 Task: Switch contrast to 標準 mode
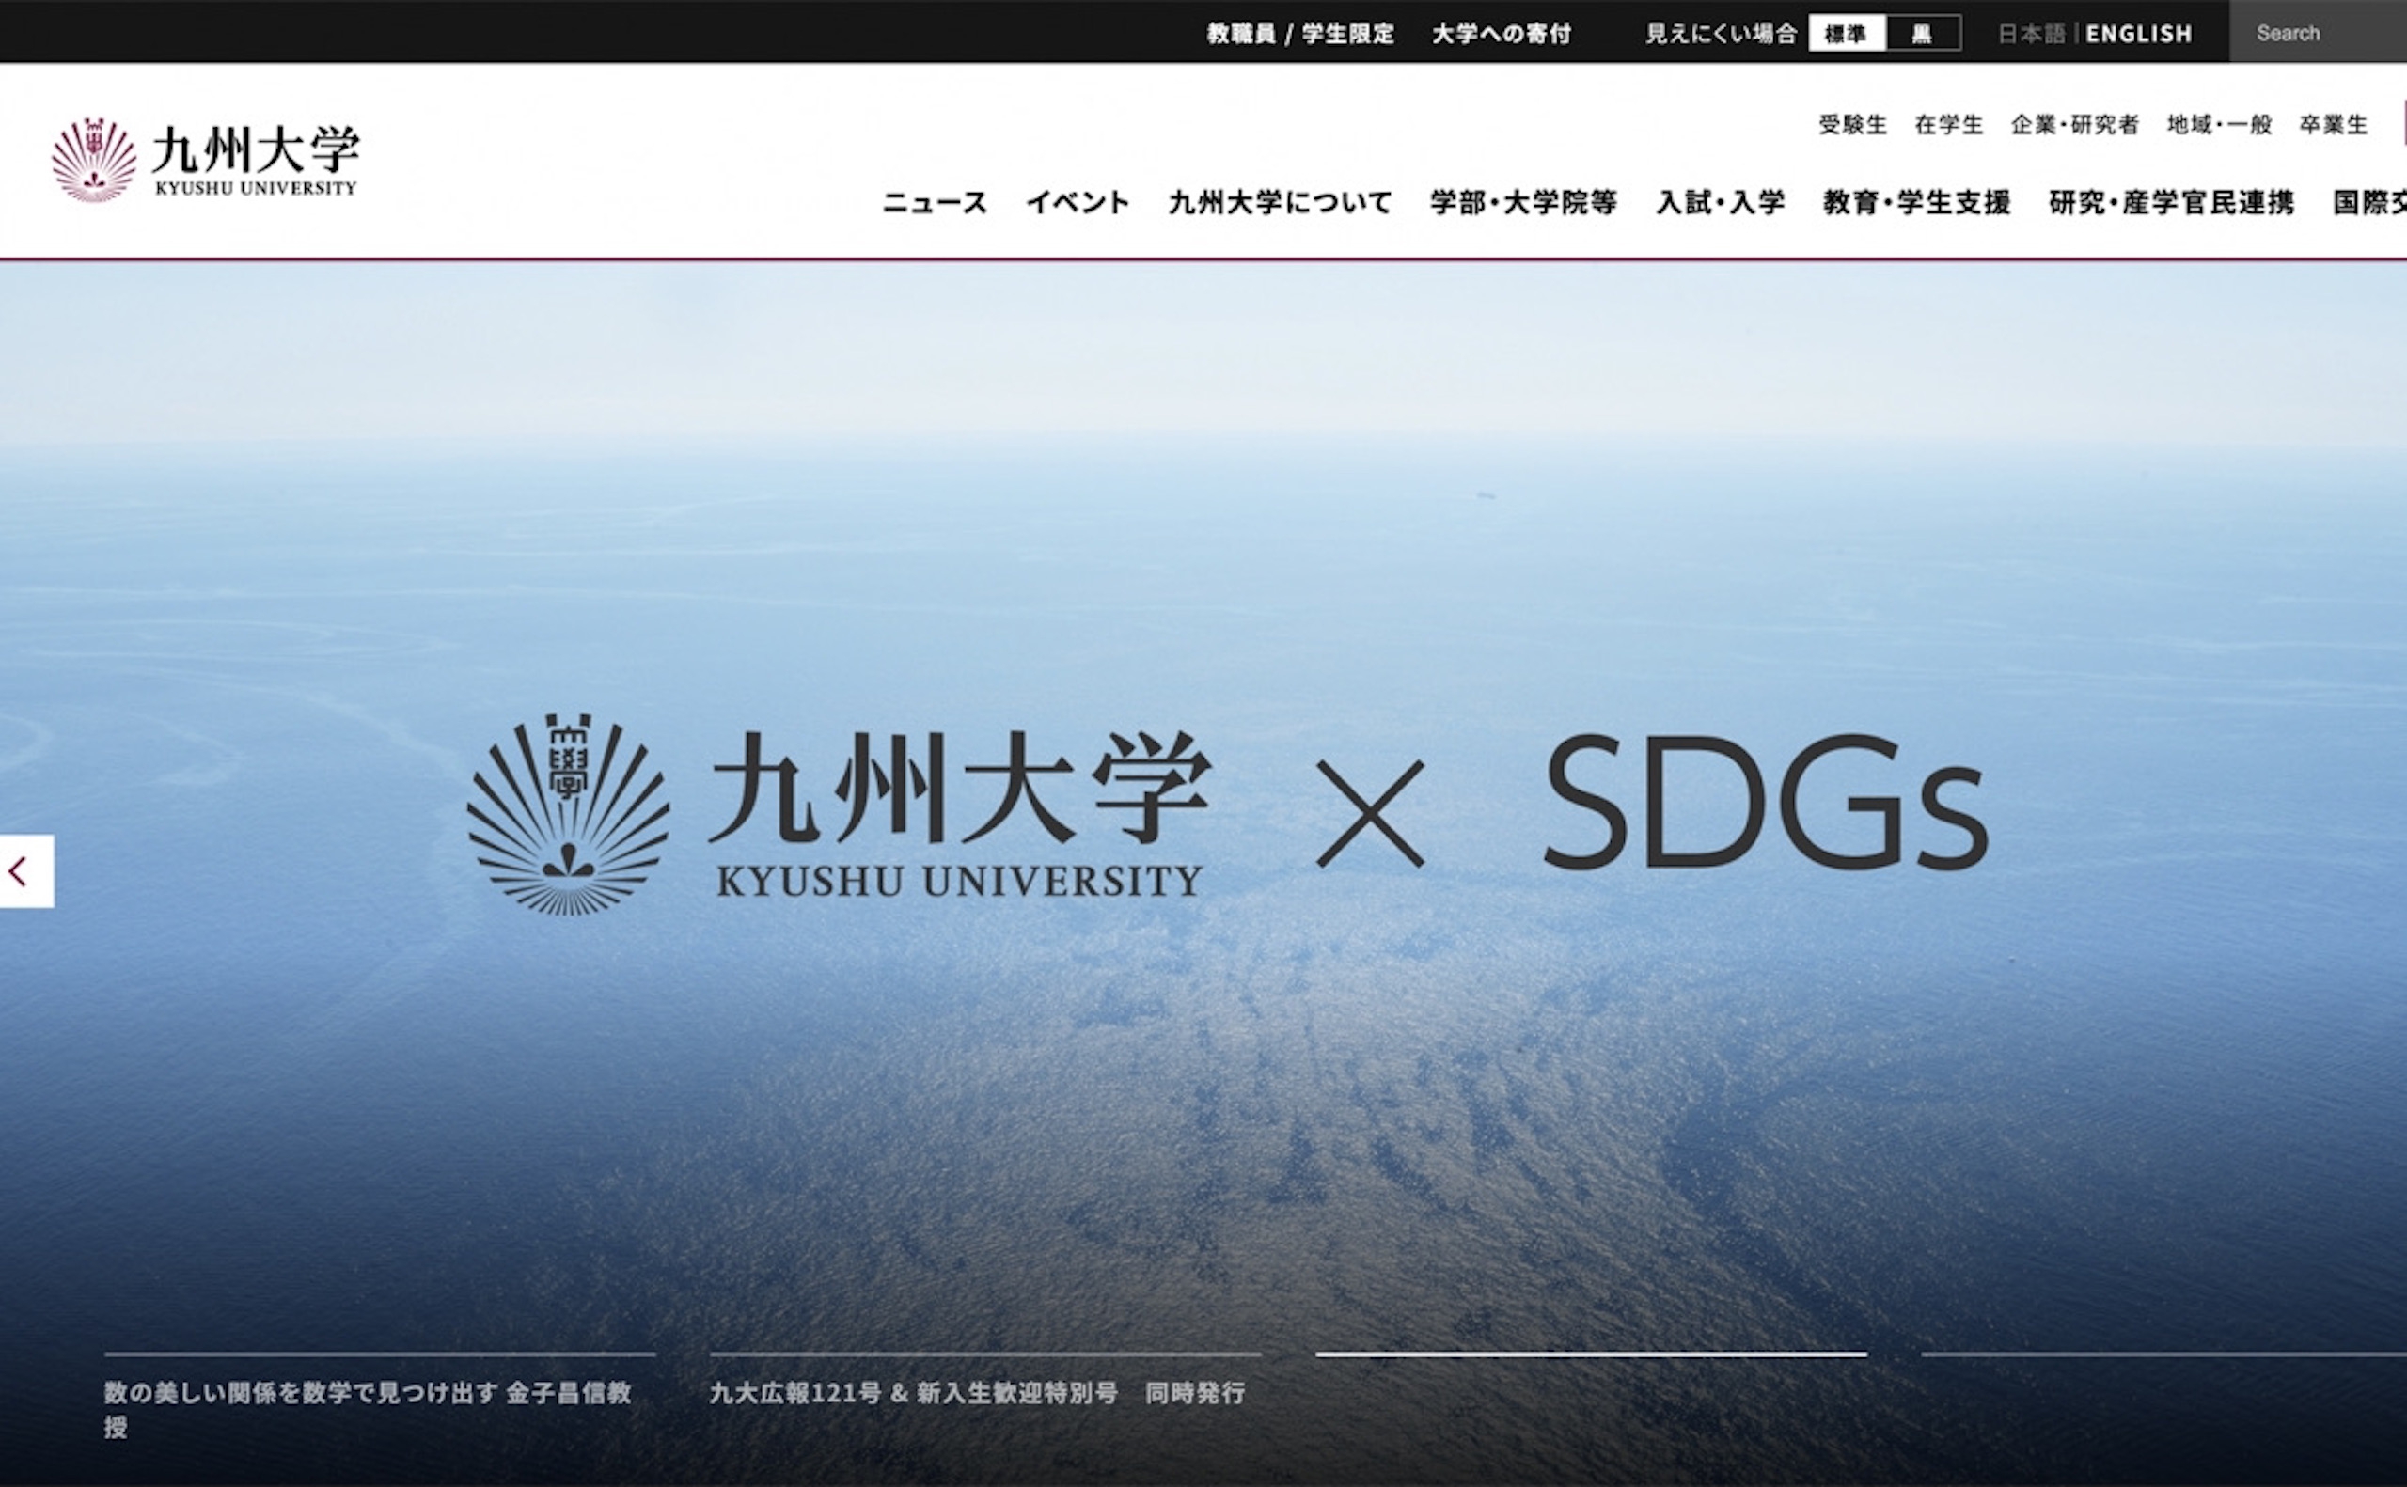tap(1847, 34)
